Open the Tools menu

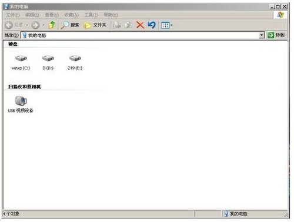pos(91,15)
